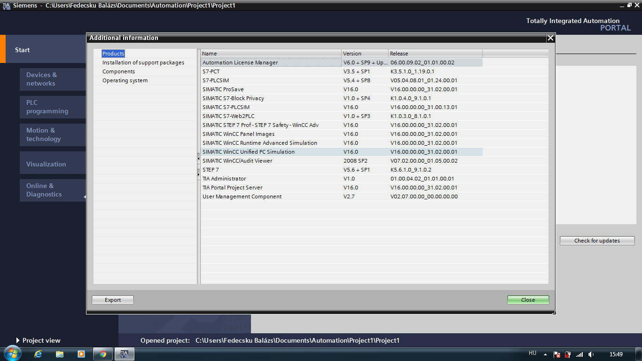Select the TIA Portal V16 taskbar icon
642x361 pixels.
125,354
